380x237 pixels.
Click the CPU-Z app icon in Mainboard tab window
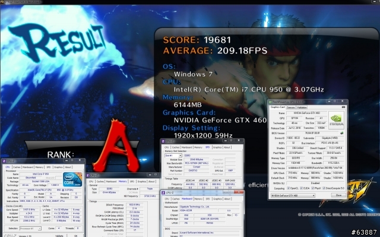(x=163, y=192)
